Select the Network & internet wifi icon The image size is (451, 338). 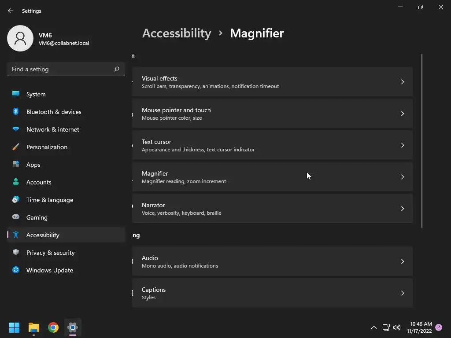[16, 129]
